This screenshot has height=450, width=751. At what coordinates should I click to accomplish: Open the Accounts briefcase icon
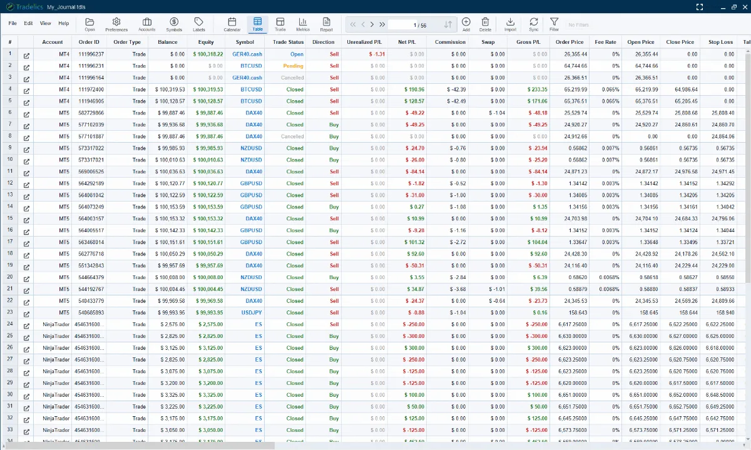point(147,24)
